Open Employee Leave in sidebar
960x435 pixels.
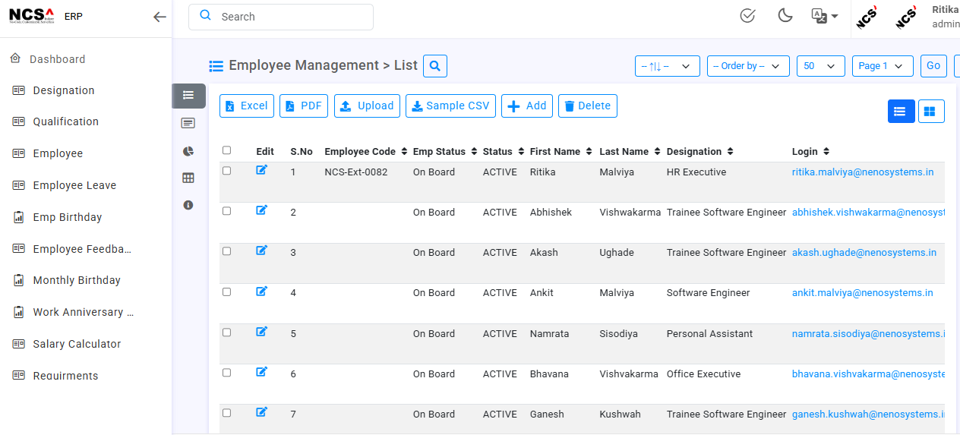[x=74, y=185]
